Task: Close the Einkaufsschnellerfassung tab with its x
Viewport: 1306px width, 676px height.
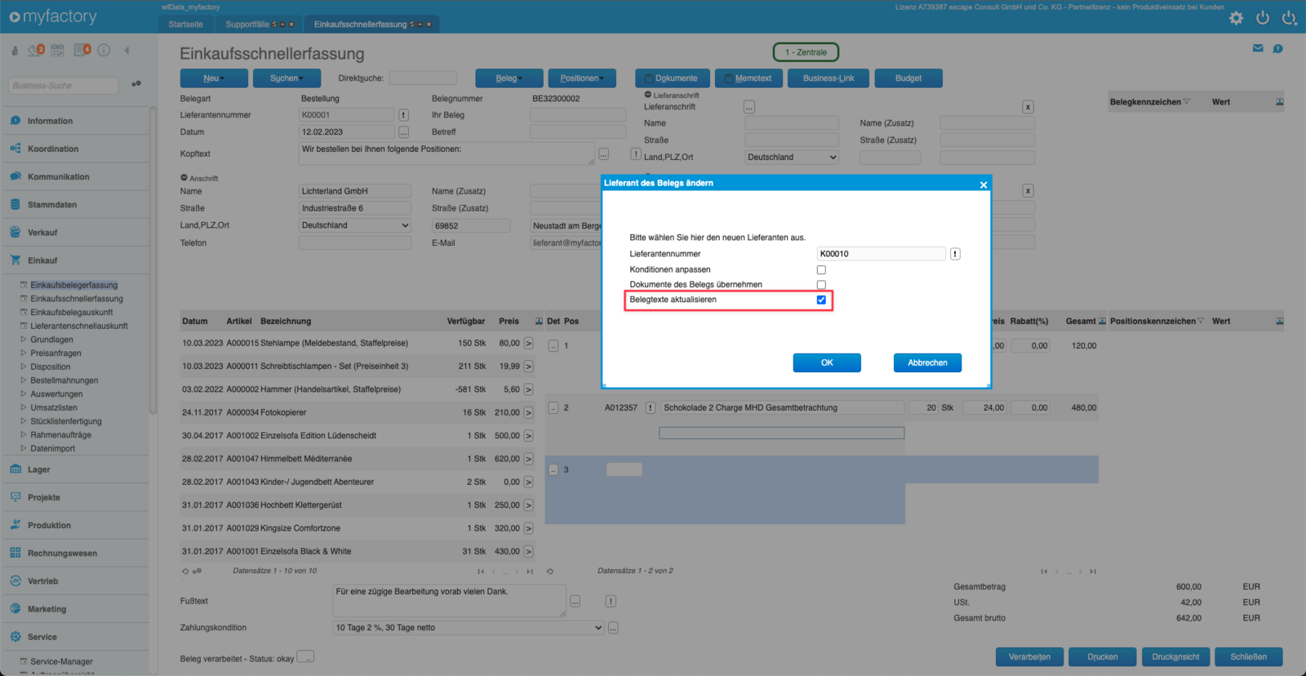Action: coord(429,24)
